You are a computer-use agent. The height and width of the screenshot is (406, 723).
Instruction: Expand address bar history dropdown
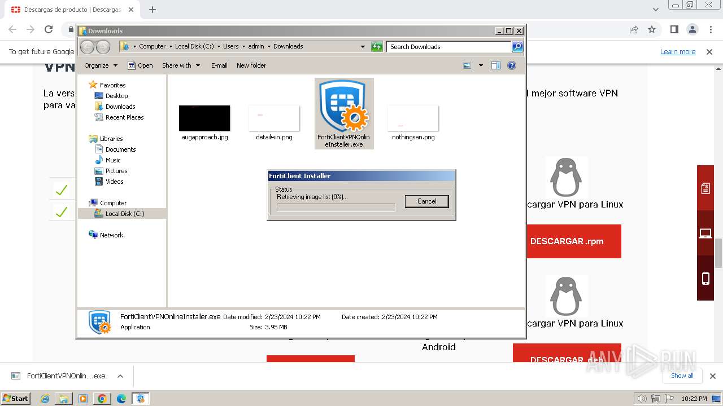pyautogui.click(x=363, y=47)
